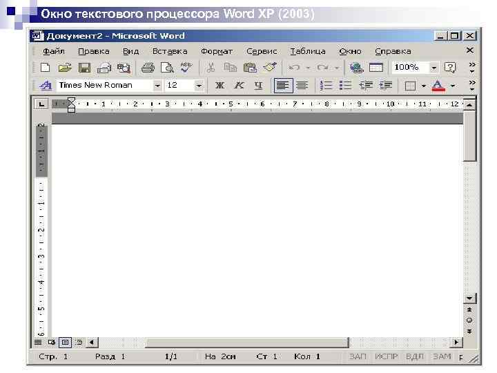The height and width of the screenshot is (373, 497).
Task: Go to next page double-arrow button
Action: click(x=469, y=332)
